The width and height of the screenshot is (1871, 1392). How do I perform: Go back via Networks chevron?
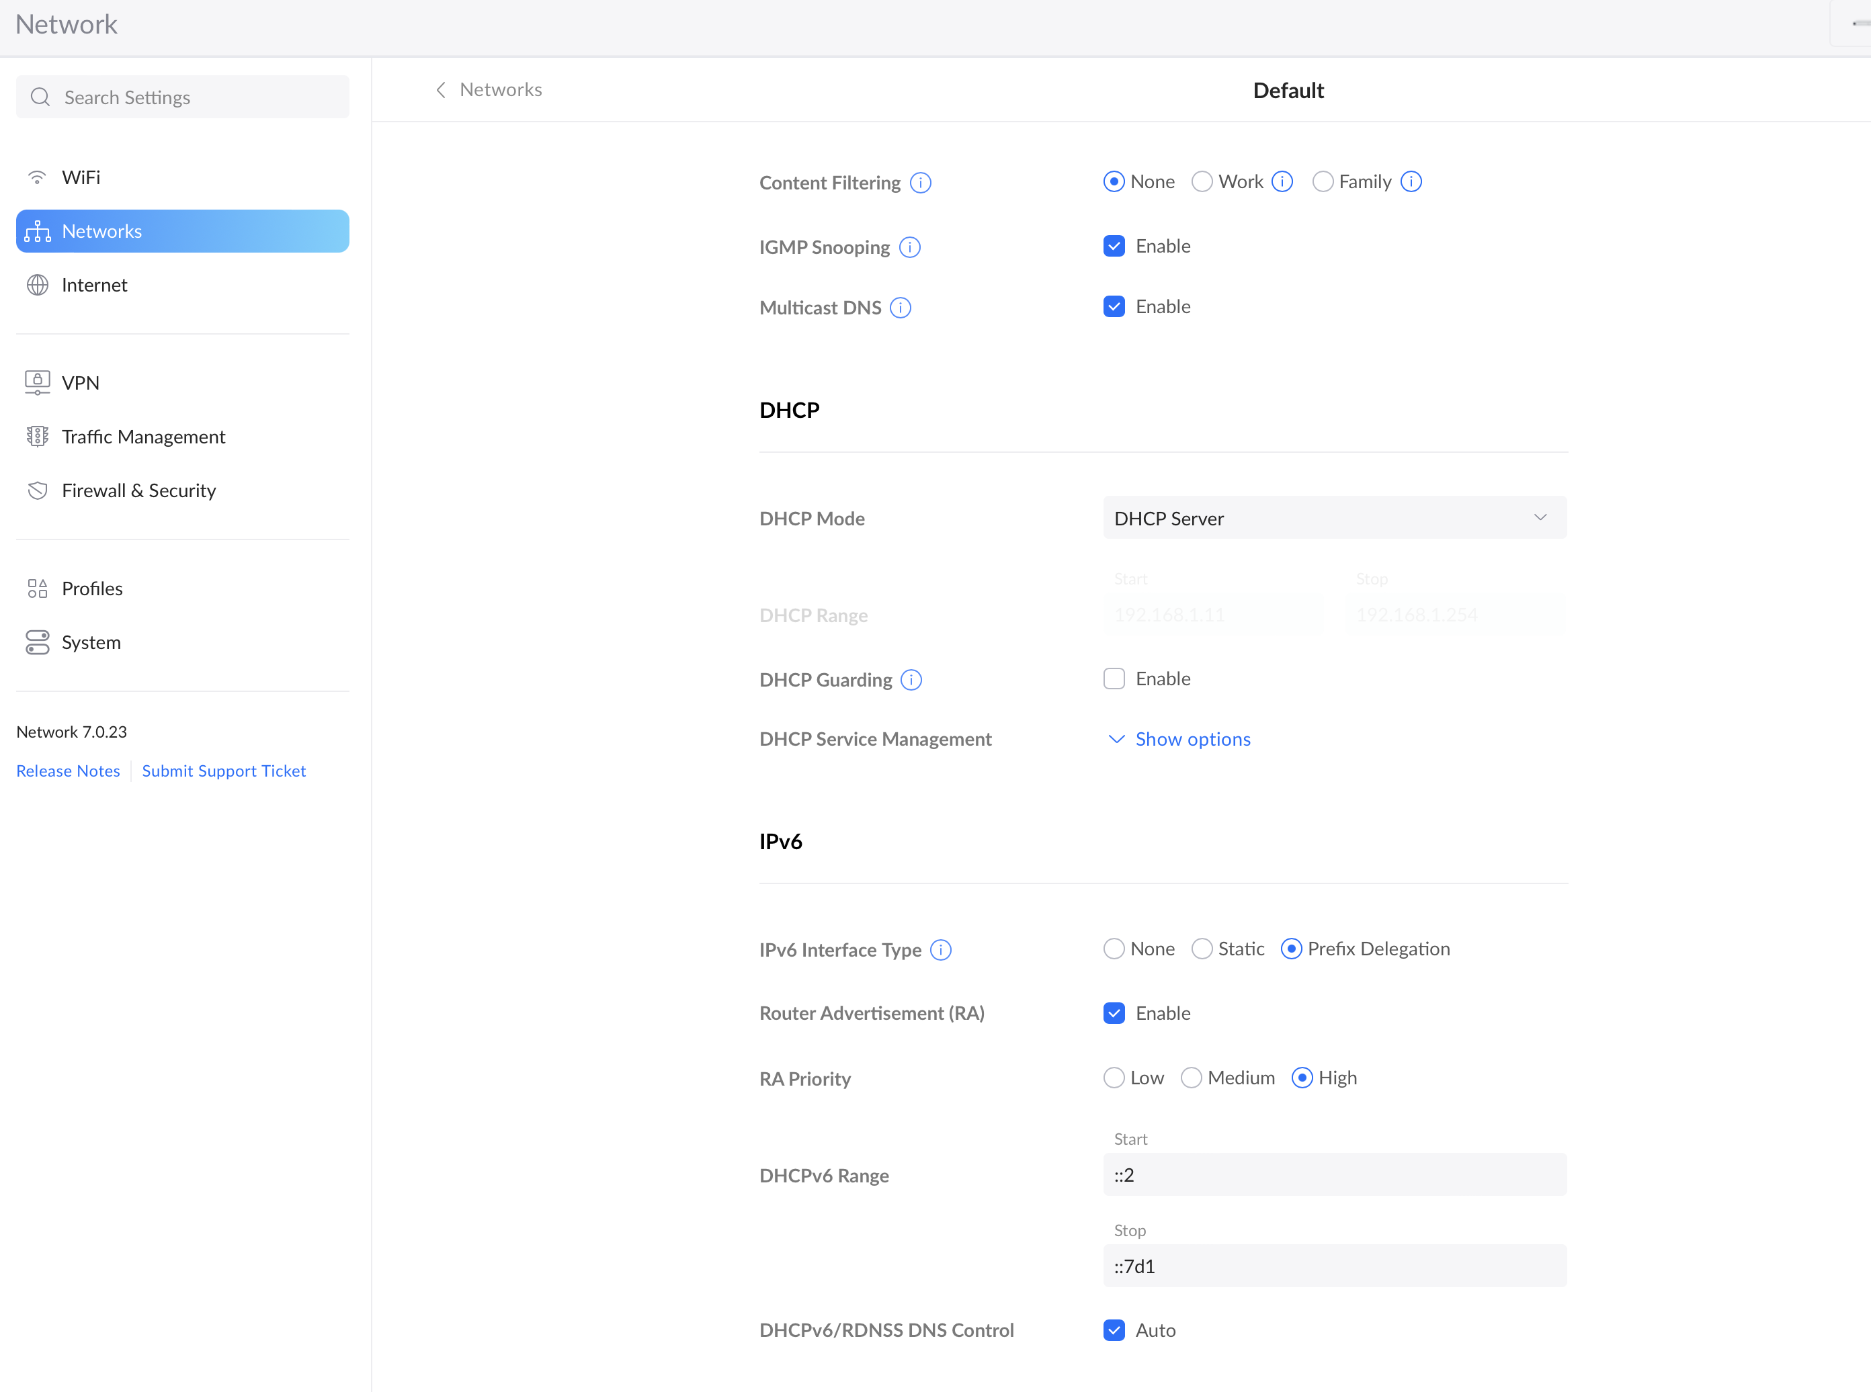[x=441, y=90]
